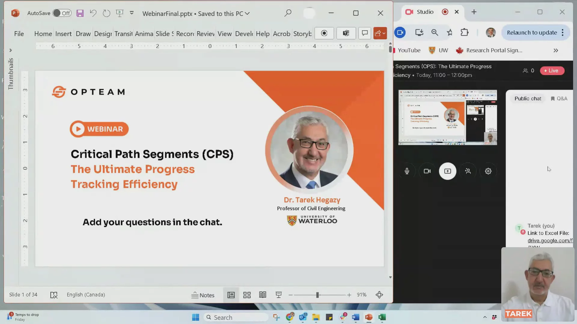Open Customize Quick Access Toolbar dropdown
577x324 pixels.
132,13
